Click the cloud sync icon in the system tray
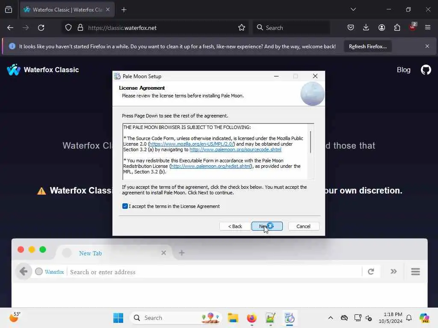 click(344, 318)
